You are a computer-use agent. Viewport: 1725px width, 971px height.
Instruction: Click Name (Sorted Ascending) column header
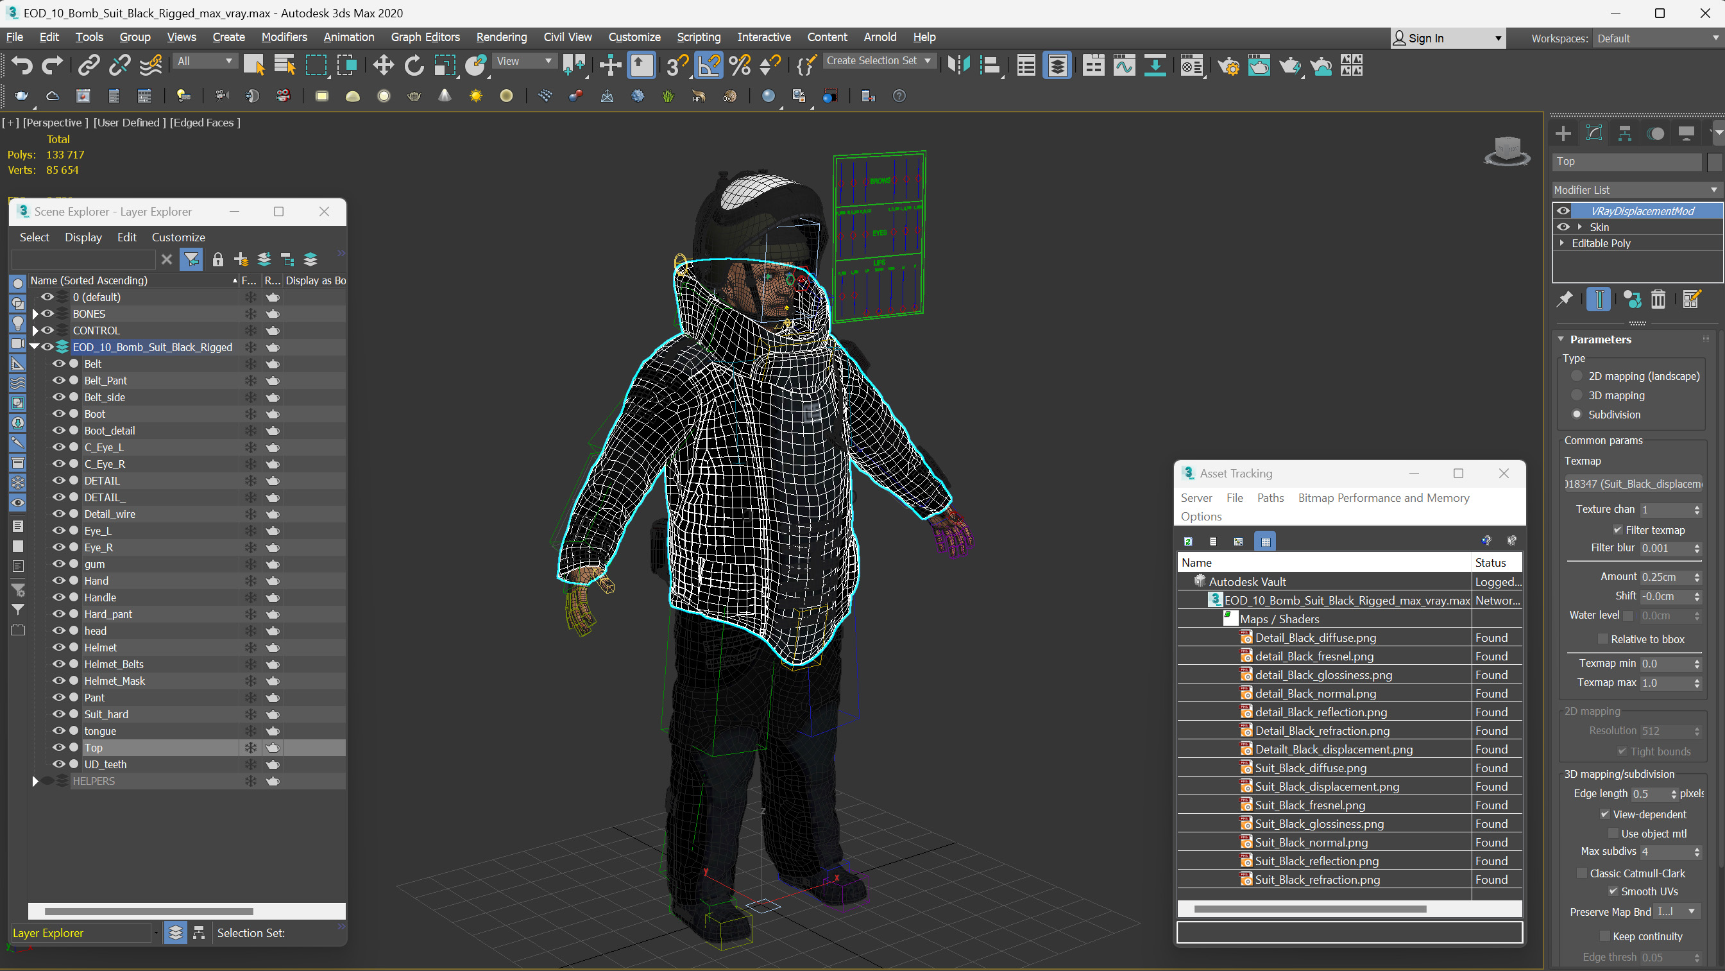point(134,280)
